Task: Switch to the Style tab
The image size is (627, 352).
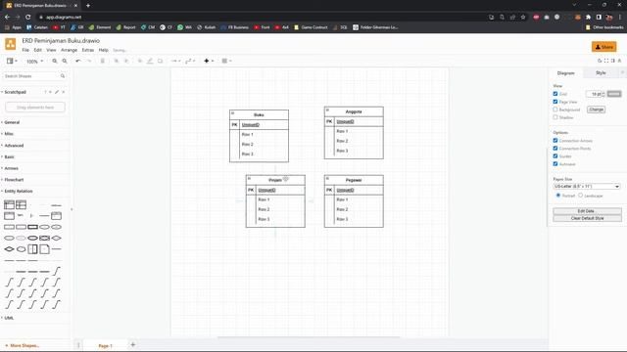Action: (x=601, y=73)
